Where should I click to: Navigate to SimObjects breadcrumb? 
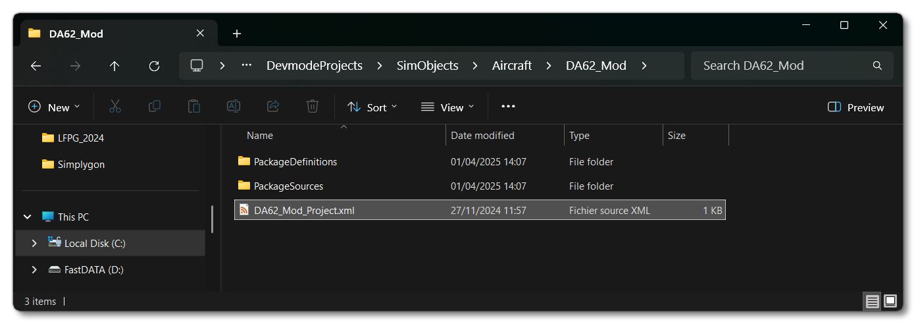pyautogui.click(x=428, y=66)
